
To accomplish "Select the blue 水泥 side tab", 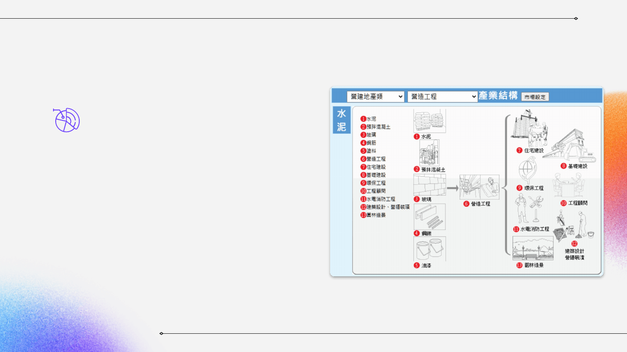I will (x=341, y=120).
